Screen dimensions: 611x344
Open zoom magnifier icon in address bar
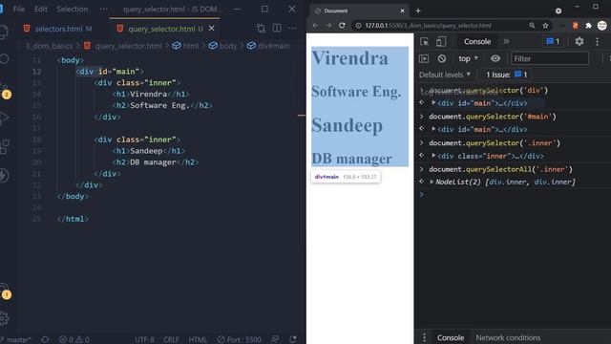click(x=532, y=26)
